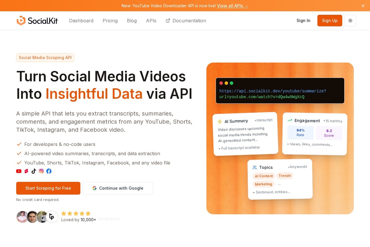Select the YouTube Shorts icon
Viewport: 370px width, 247px height.
26,171
